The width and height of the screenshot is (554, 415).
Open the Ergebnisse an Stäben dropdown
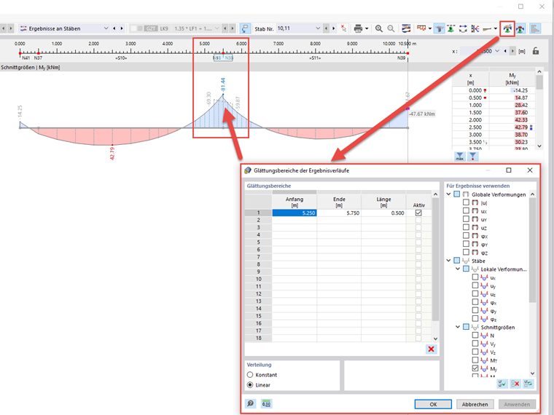[106, 28]
